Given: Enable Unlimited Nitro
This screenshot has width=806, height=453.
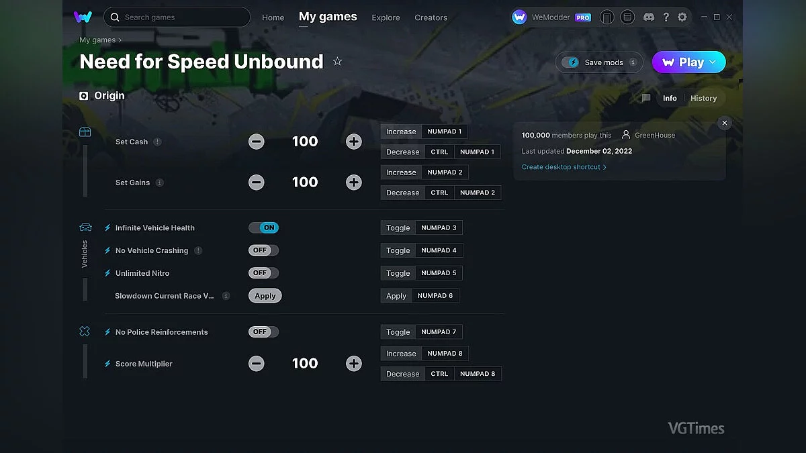Looking at the screenshot, I should [263, 272].
